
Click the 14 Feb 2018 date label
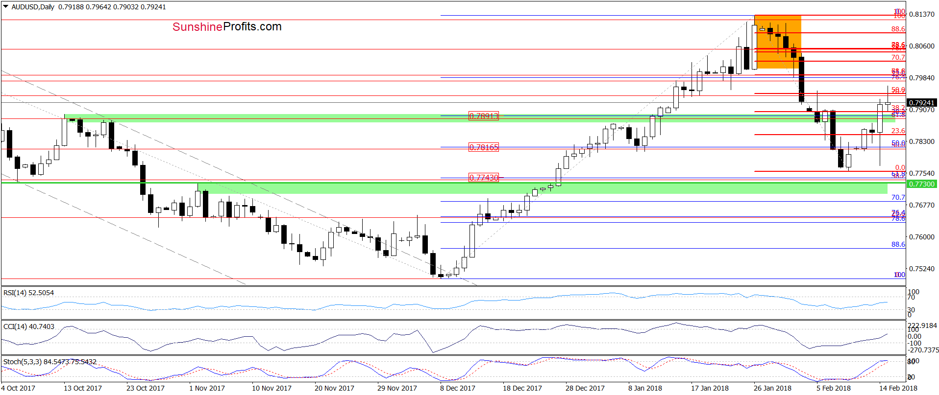(x=898, y=388)
